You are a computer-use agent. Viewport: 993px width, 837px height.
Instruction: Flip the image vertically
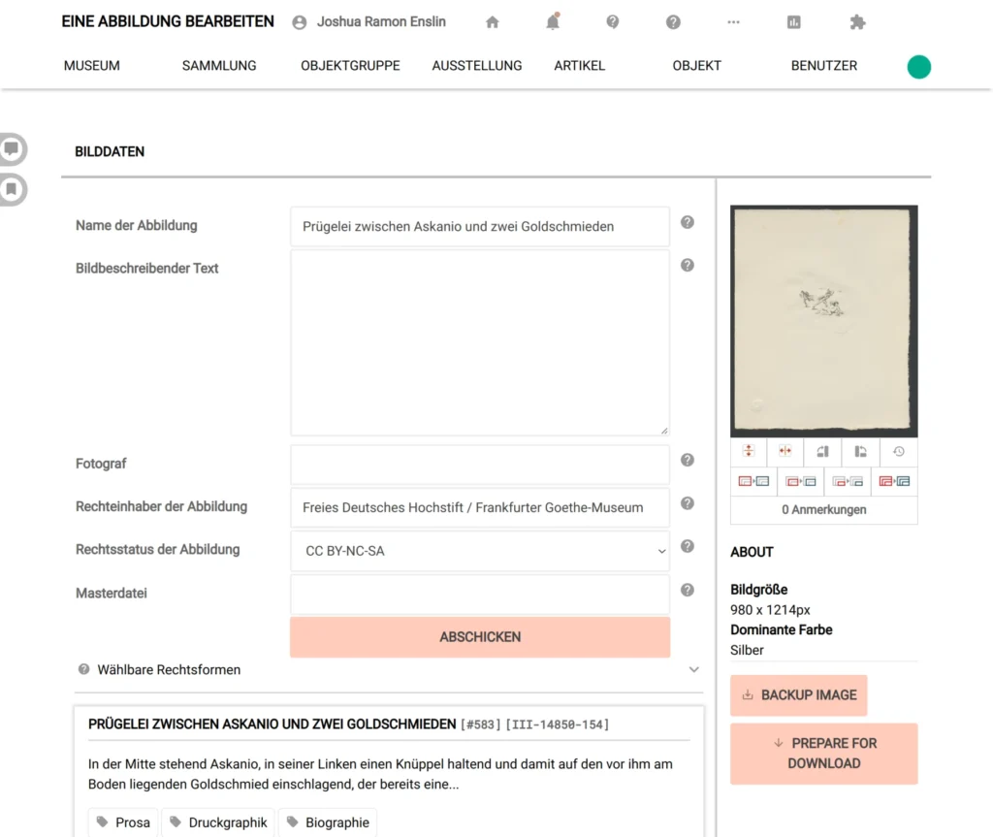coord(749,451)
